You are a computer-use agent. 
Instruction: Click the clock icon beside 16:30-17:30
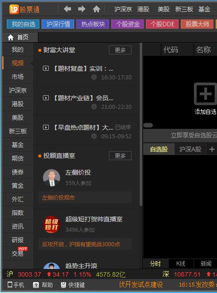point(94,77)
